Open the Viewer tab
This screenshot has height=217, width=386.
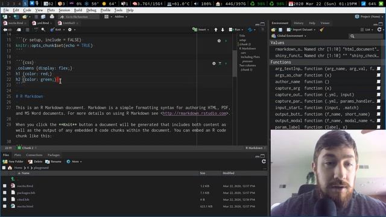click(x=325, y=23)
